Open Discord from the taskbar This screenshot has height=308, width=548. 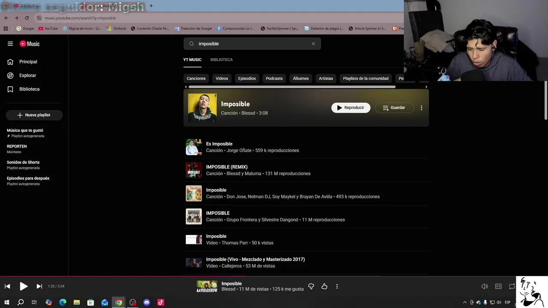point(147,302)
